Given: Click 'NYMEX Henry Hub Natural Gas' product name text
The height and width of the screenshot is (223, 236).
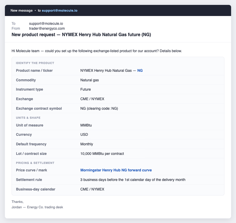Looking at the screenshot, I should pos(106,70).
